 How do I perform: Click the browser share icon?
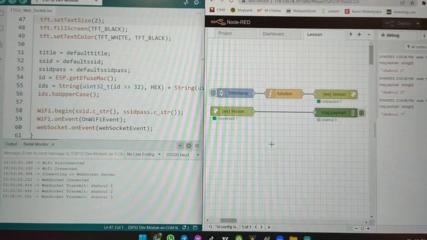[x=402, y=3]
